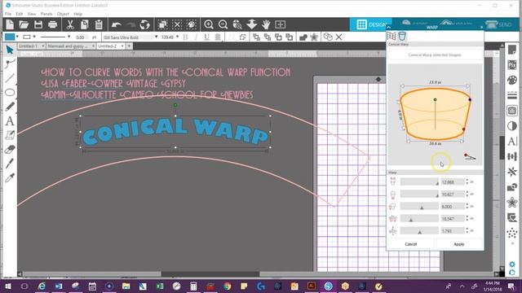
Task: Step the 12.988 warp value spinner
Action: pos(467,181)
